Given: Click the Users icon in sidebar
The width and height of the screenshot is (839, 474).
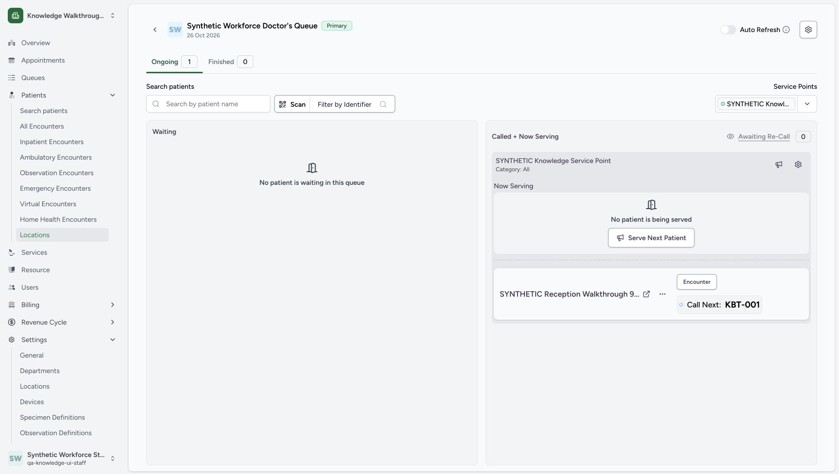Looking at the screenshot, I should (x=12, y=287).
